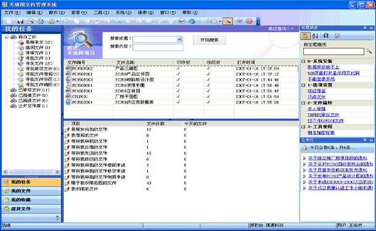Viewport: 376px width, 231px height.
Task: Click the binoculars find icon in right panel
Action: [x=325, y=36]
